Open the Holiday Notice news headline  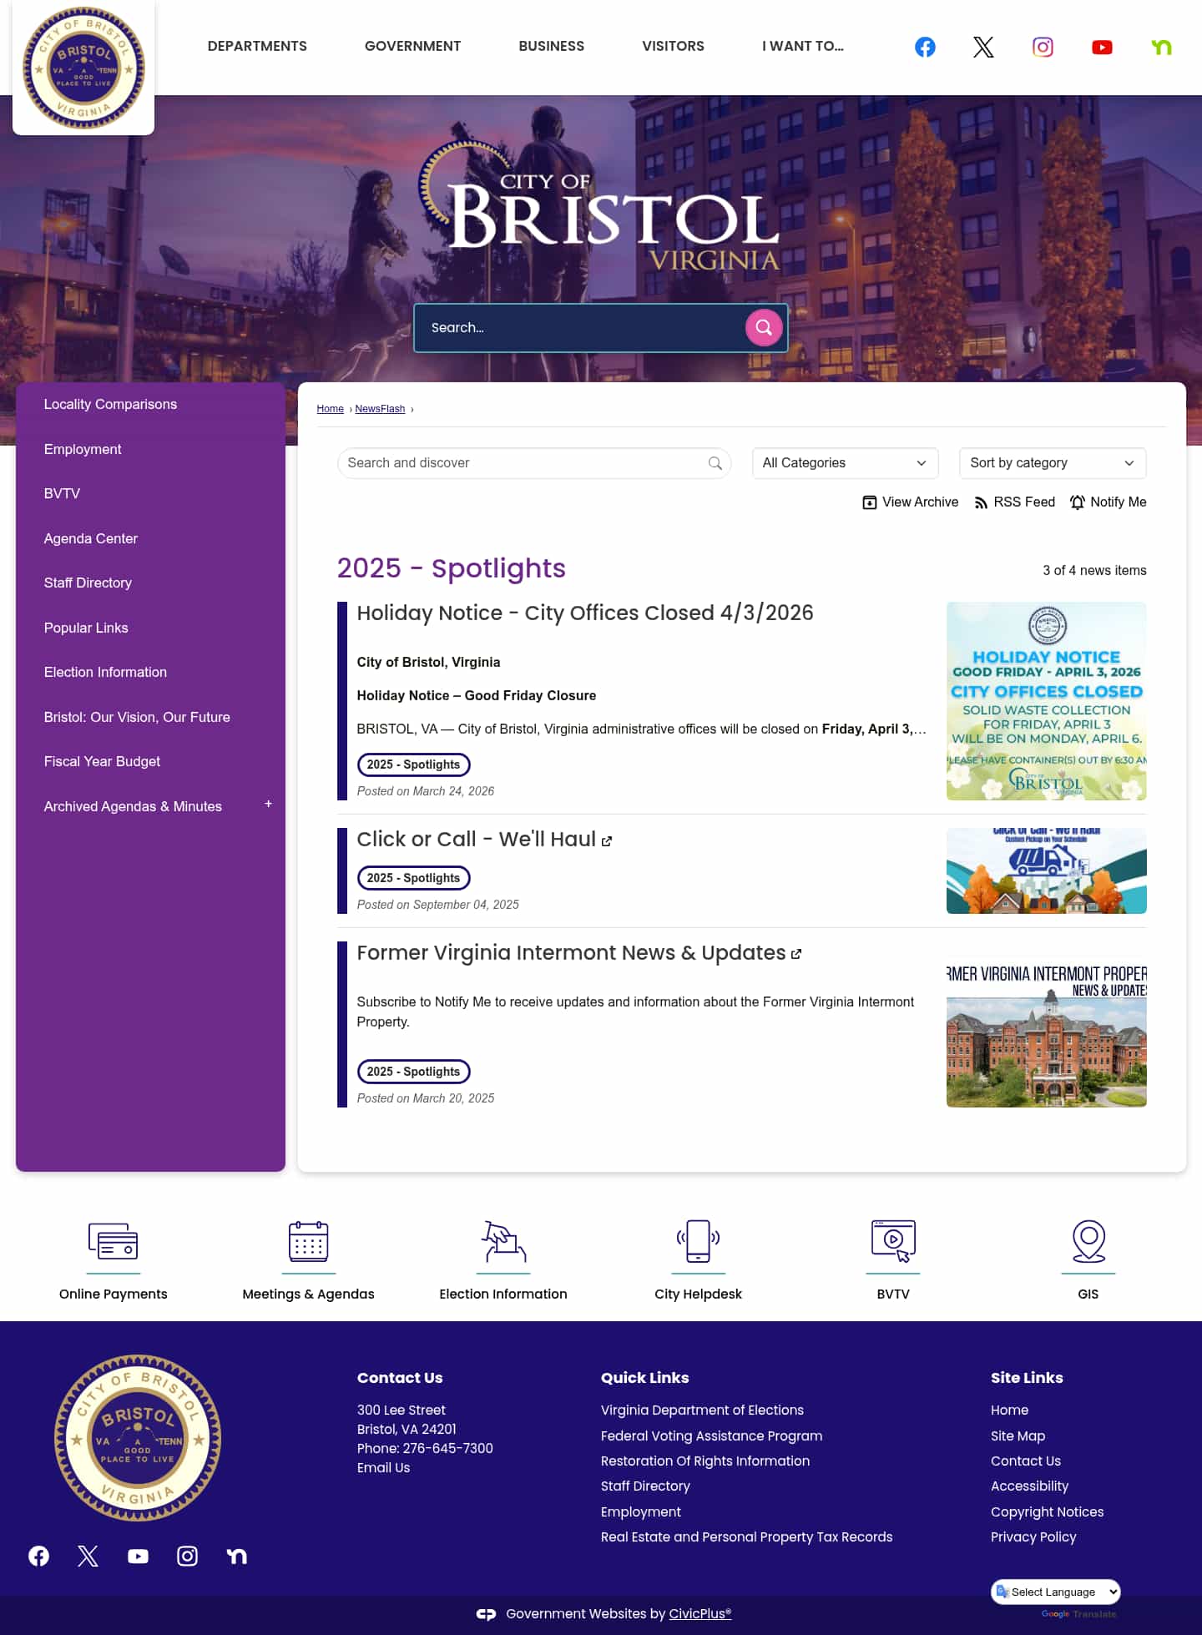(x=585, y=613)
